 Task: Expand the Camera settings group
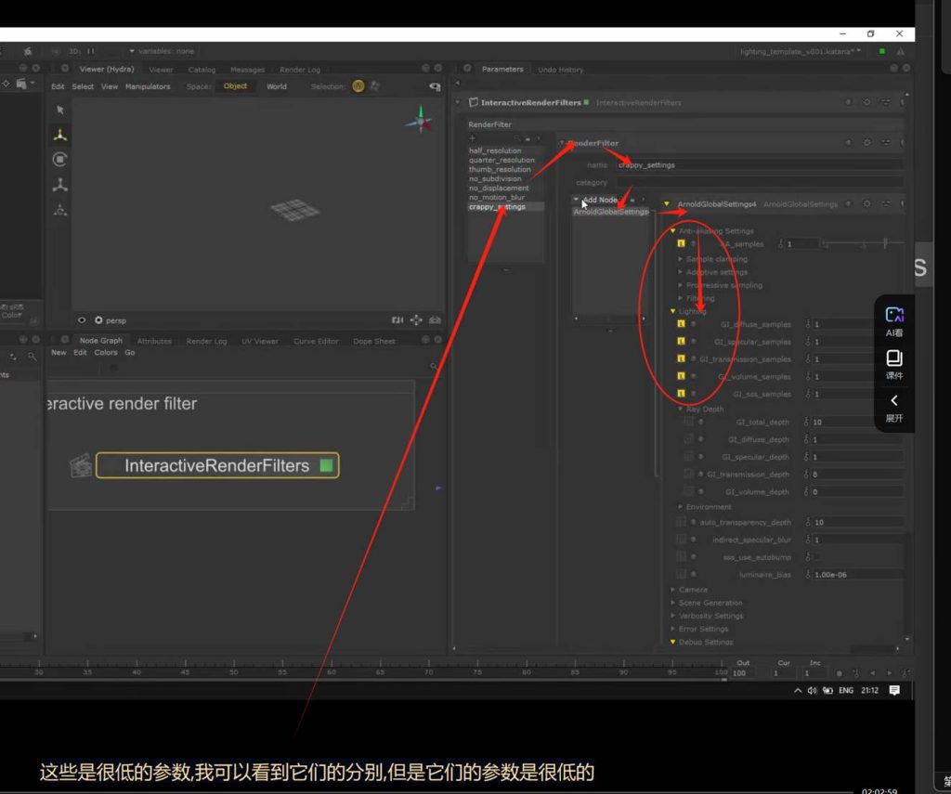pyautogui.click(x=673, y=590)
